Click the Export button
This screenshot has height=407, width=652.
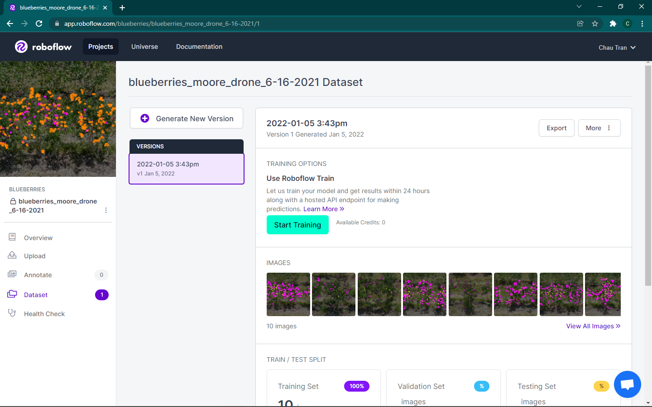pyautogui.click(x=556, y=128)
